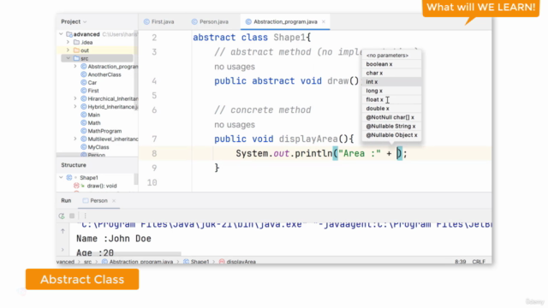Click the MyClass class icon
Viewport: 548px width, 308px height.
click(84, 147)
